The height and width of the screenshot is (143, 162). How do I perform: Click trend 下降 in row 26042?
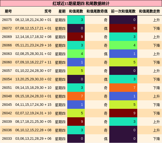click(x=156, y=113)
